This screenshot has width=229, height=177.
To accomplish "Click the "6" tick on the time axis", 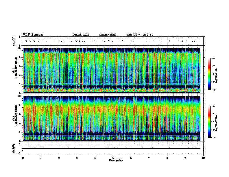I will click(131, 158).
